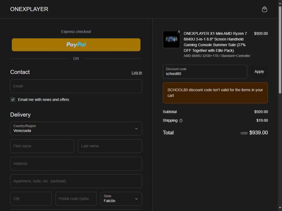Click the Express checkout label

pos(76,32)
